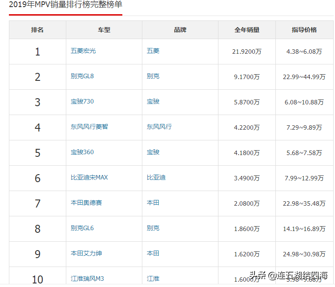335x287 pixels.
Task: Click the 指导价格 column header
Action: (304, 30)
